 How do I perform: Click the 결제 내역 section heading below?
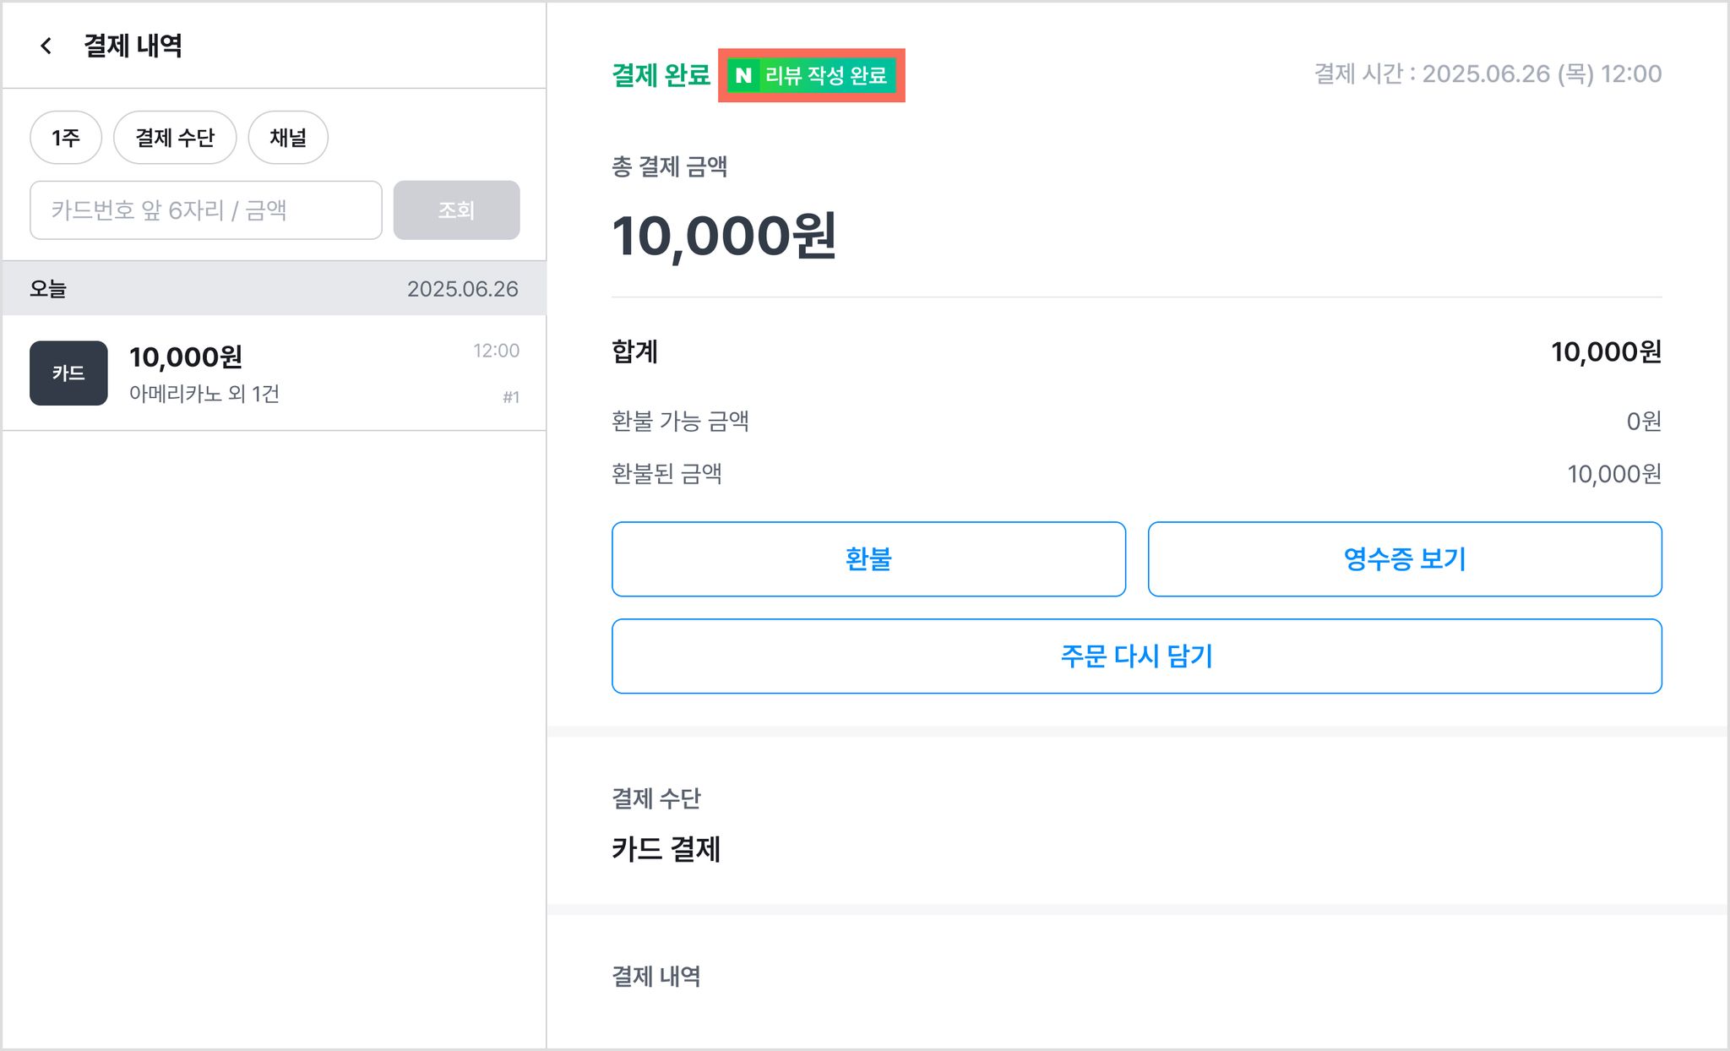[x=656, y=977]
